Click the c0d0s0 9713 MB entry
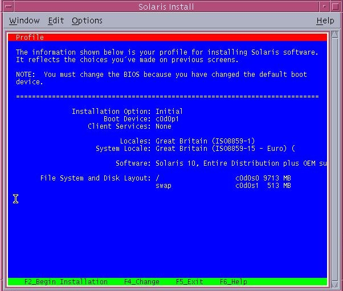343x291 pixels. (263, 178)
